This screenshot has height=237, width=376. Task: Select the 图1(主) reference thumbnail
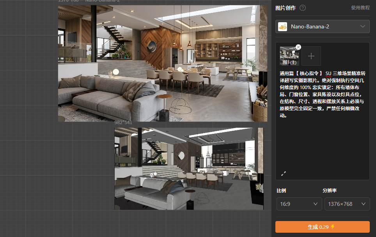[289, 56]
